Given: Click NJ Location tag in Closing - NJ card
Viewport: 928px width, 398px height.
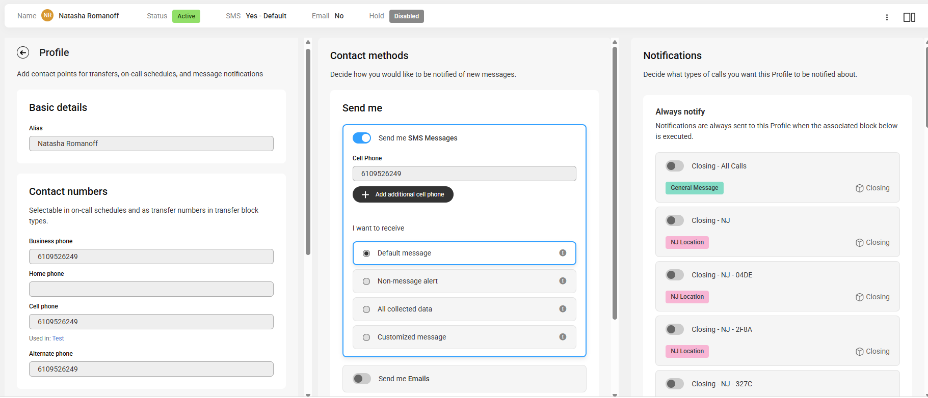Looking at the screenshot, I should [687, 242].
